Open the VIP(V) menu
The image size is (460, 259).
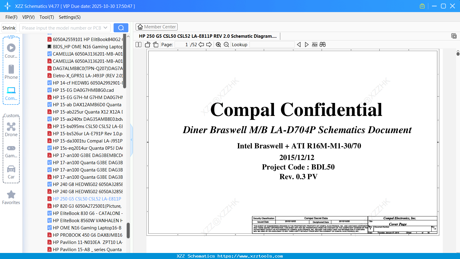tap(28, 17)
